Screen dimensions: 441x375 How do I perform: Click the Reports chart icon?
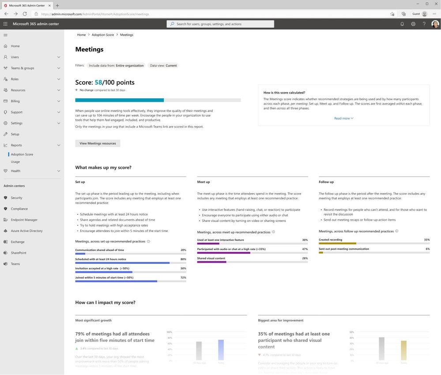(5, 145)
